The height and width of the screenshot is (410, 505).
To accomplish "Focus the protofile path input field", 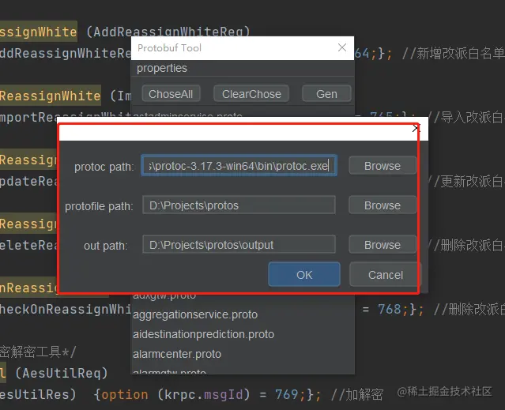I will pos(239,205).
